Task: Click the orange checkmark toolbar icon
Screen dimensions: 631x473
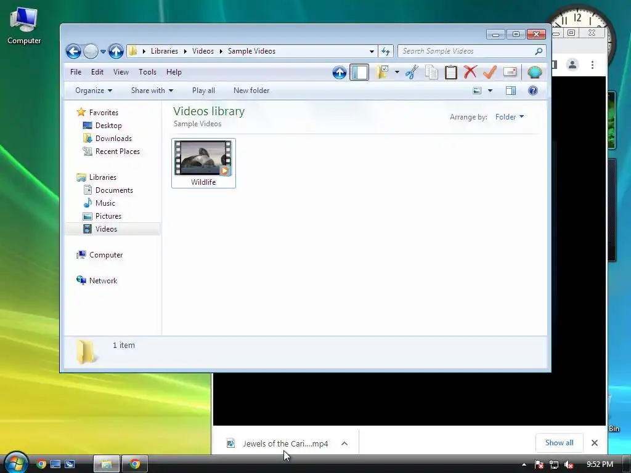Action: (x=490, y=72)
